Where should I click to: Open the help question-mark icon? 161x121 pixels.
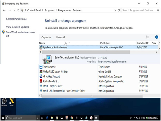(x=156, y=37)
